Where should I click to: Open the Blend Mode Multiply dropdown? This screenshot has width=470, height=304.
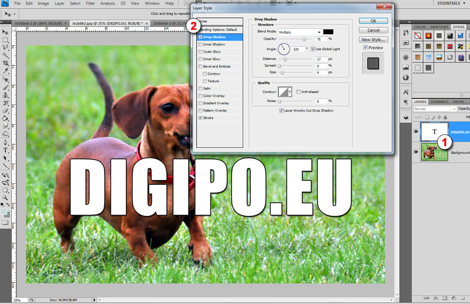(x=300, y=32)
